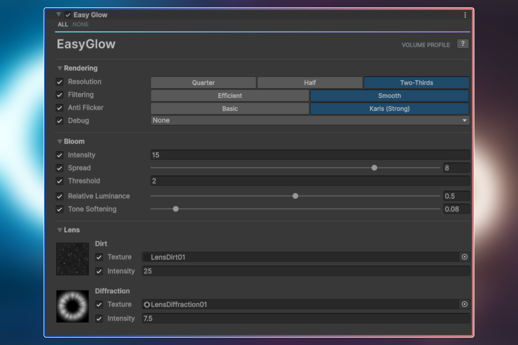Image resolution: width=518 pixels, height=345 pixels.
Task: Open the help question mark button
Action: pyautogui.click(x=463, y=44)
